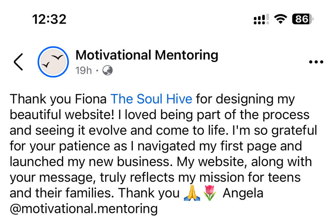
Task: Click the praying hands emoji
Action: pyautogui.click(x=192, y=193)
